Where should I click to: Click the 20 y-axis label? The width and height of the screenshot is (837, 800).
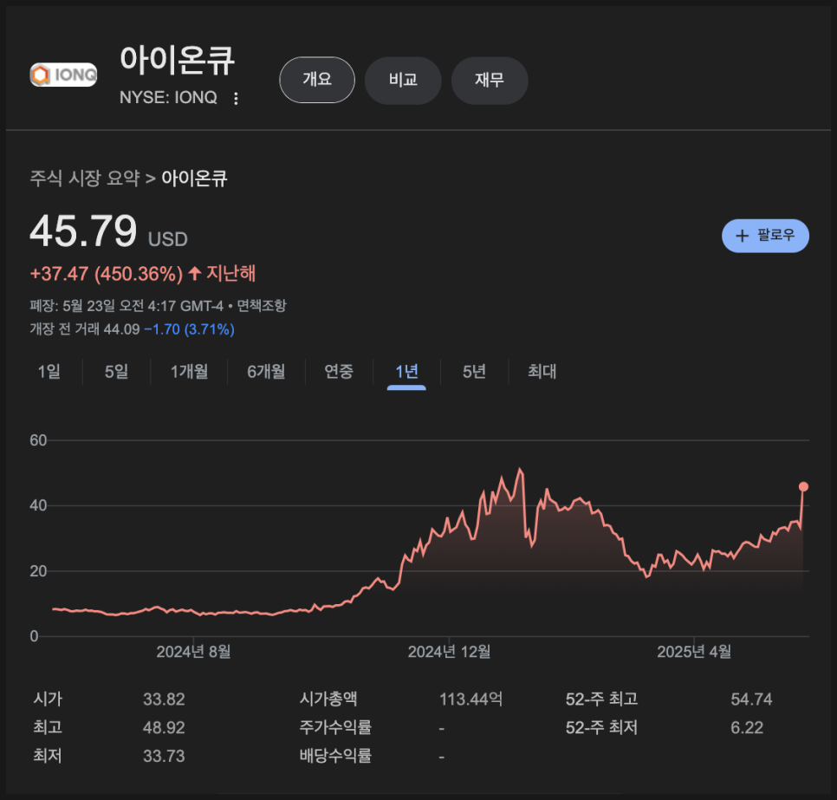[x=38, y=571]
